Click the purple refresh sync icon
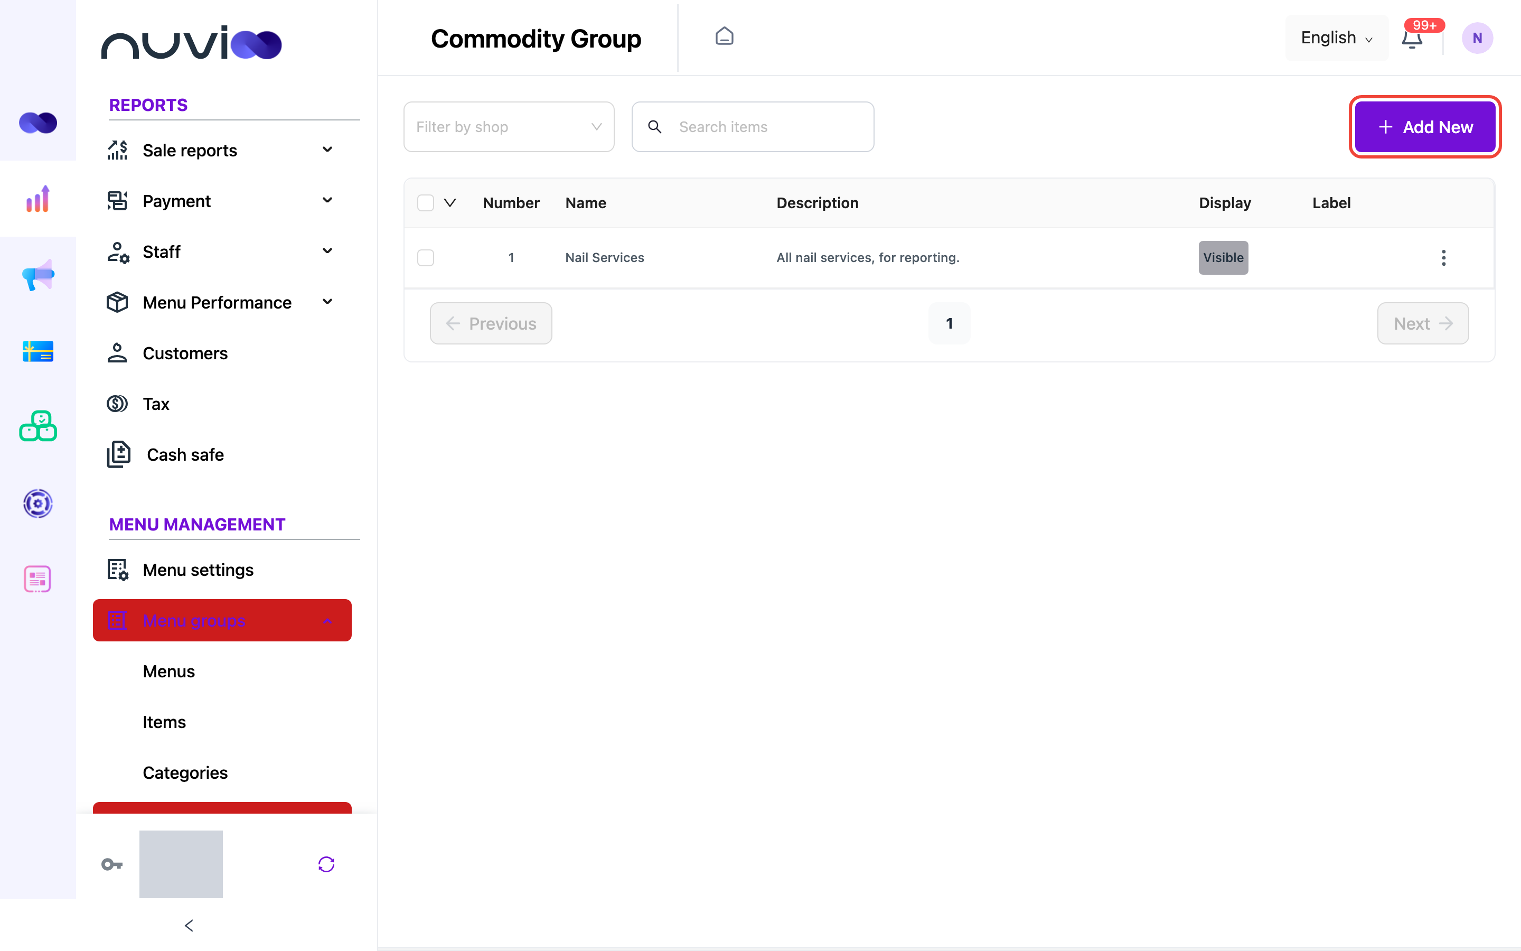This screenshot has height=951, width=1521. click(x=326, y=864)
